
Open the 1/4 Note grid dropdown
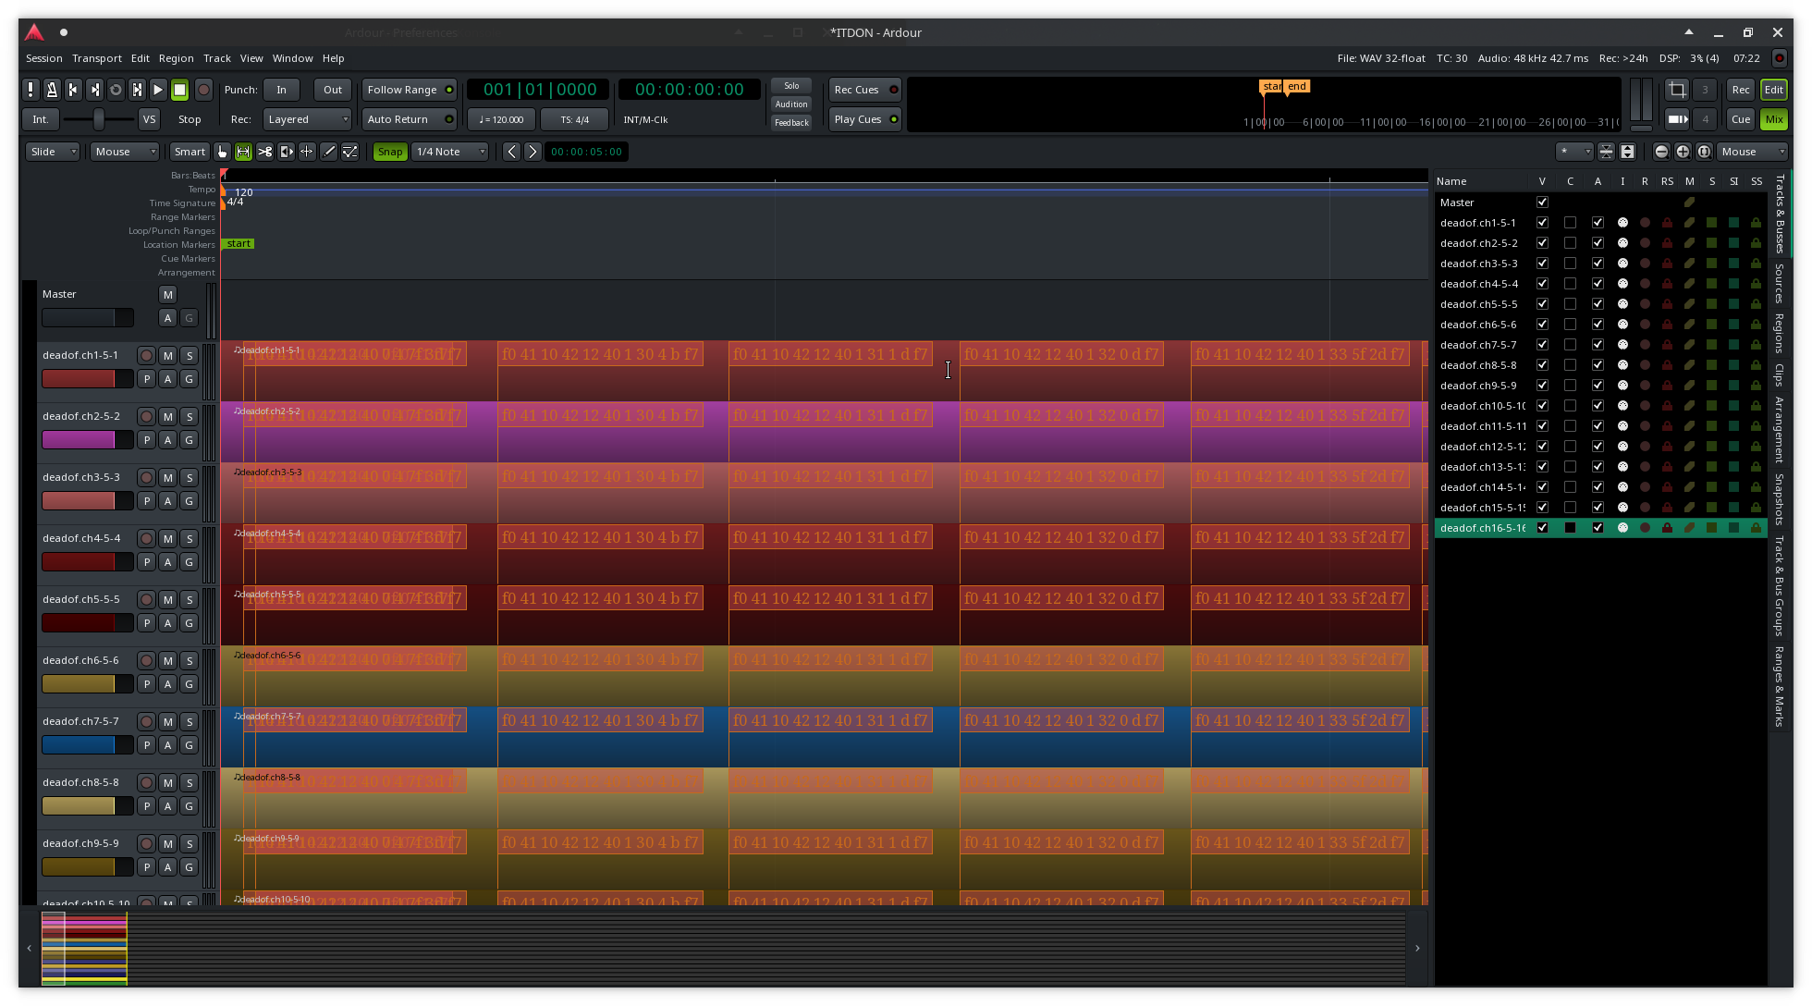click(x=449, y=152)
